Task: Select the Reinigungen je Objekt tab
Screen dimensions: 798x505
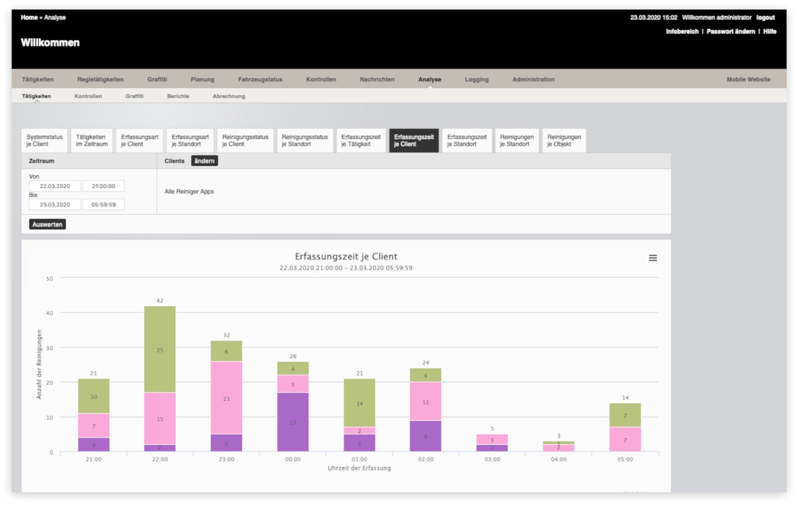Action: pyautogui.click(x=564, y=140)
